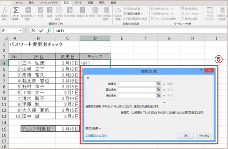Open the Financial (財務) function library
Viewport: 228px width, 149px height.
tap(40, 14)
